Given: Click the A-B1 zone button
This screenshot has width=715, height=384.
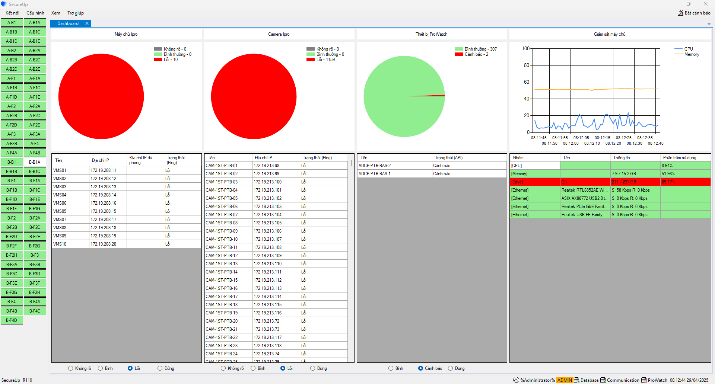Looking at the screenshot, I should coord(12,23).
